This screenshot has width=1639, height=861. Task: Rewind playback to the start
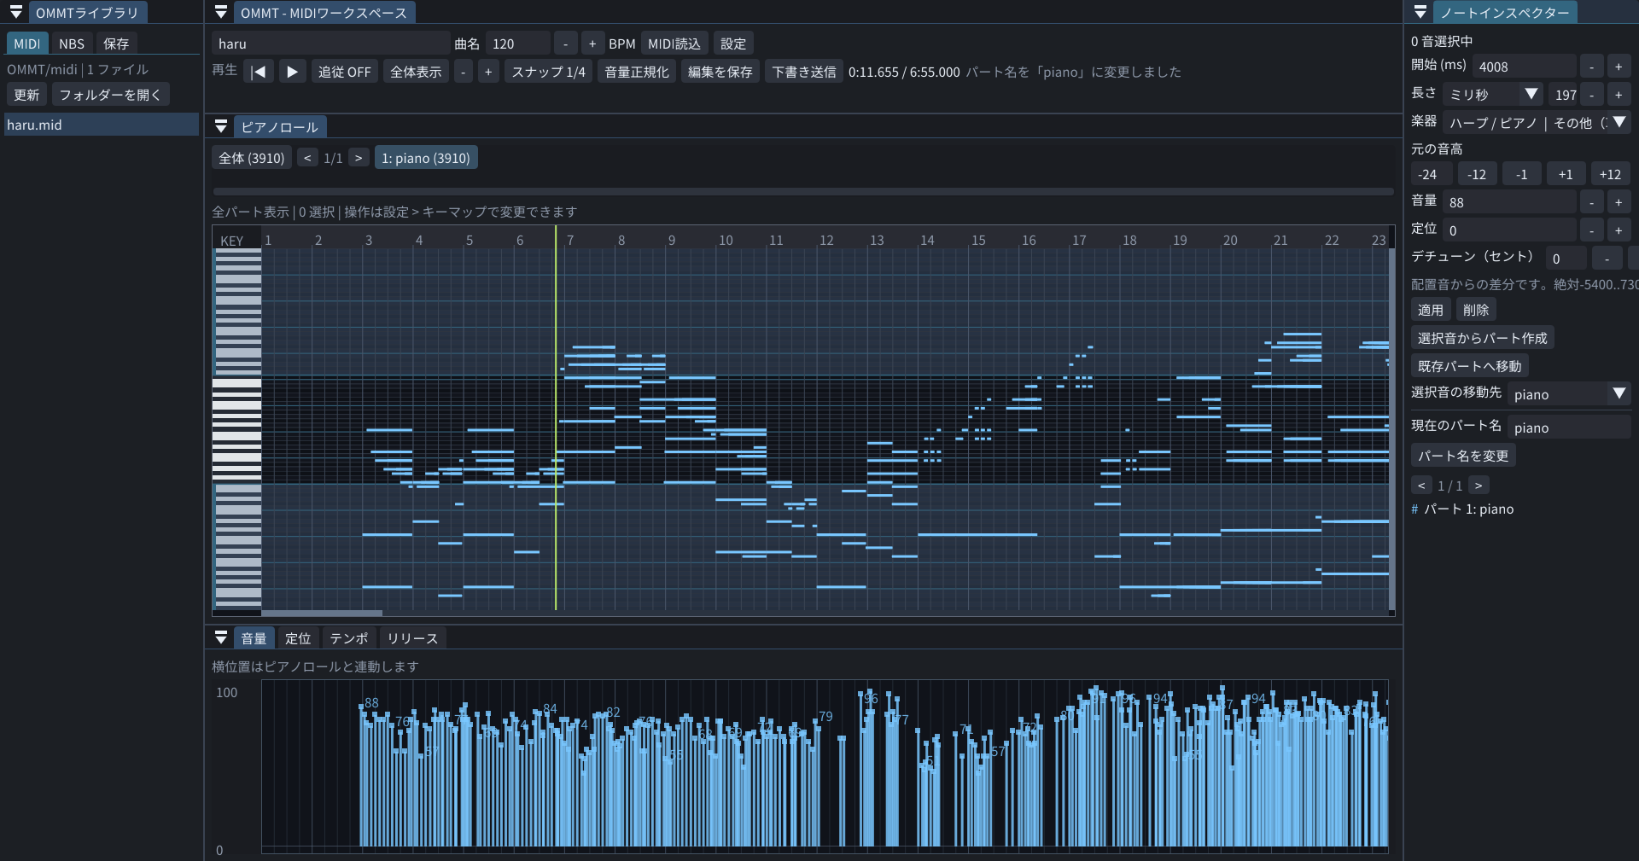tap(259, 72)
